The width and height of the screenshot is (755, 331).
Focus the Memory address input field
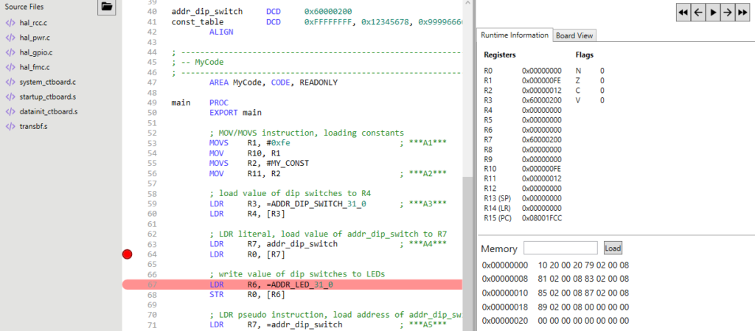pos(560,248)
